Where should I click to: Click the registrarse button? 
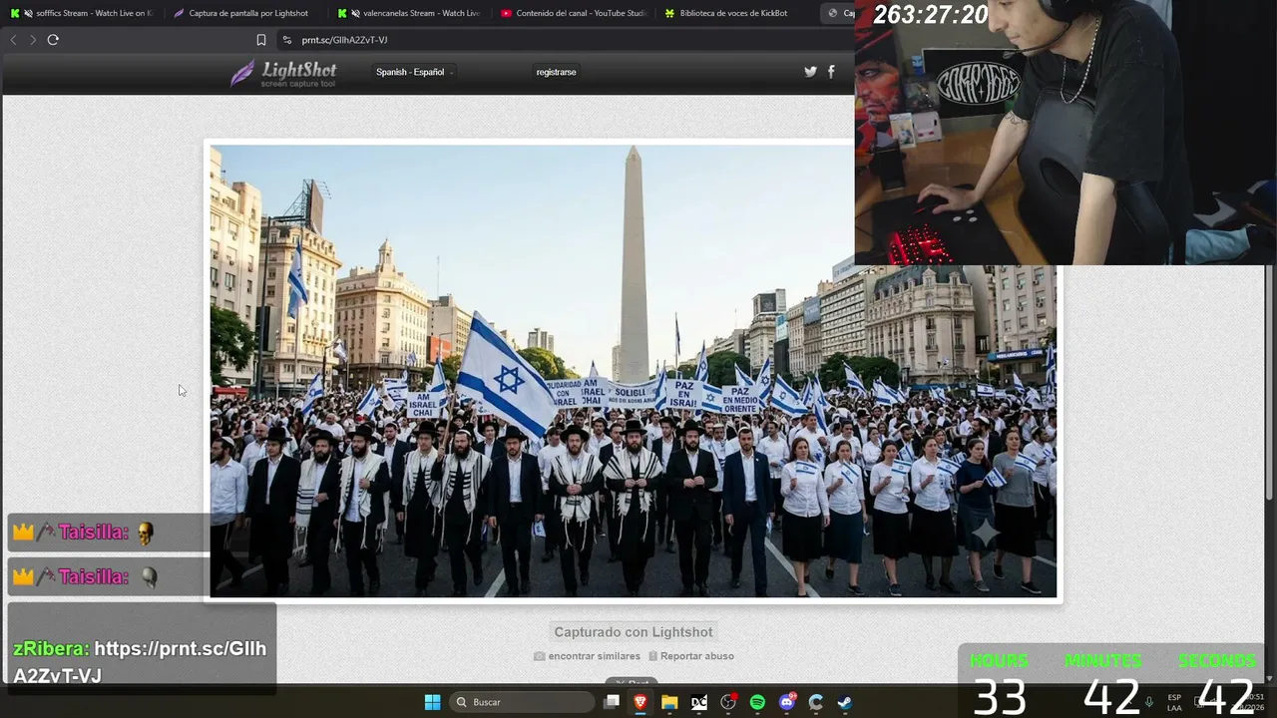556,72
